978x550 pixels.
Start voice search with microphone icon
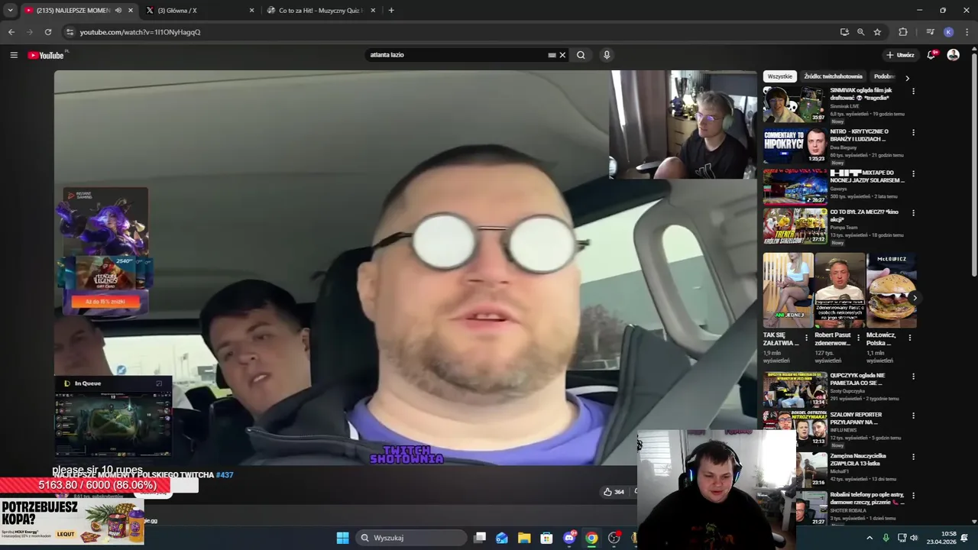(607, 55)
